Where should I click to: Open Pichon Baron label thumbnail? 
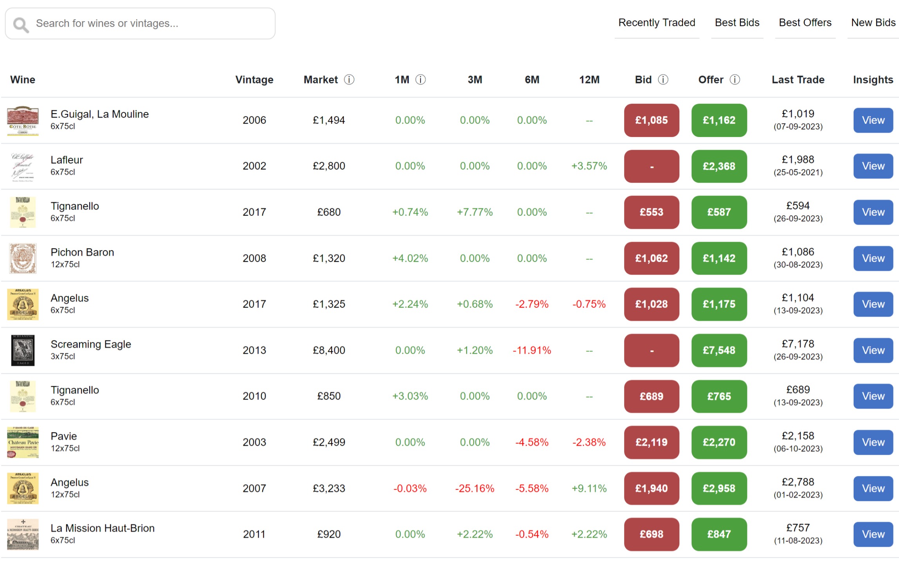[x=23, y=259]
